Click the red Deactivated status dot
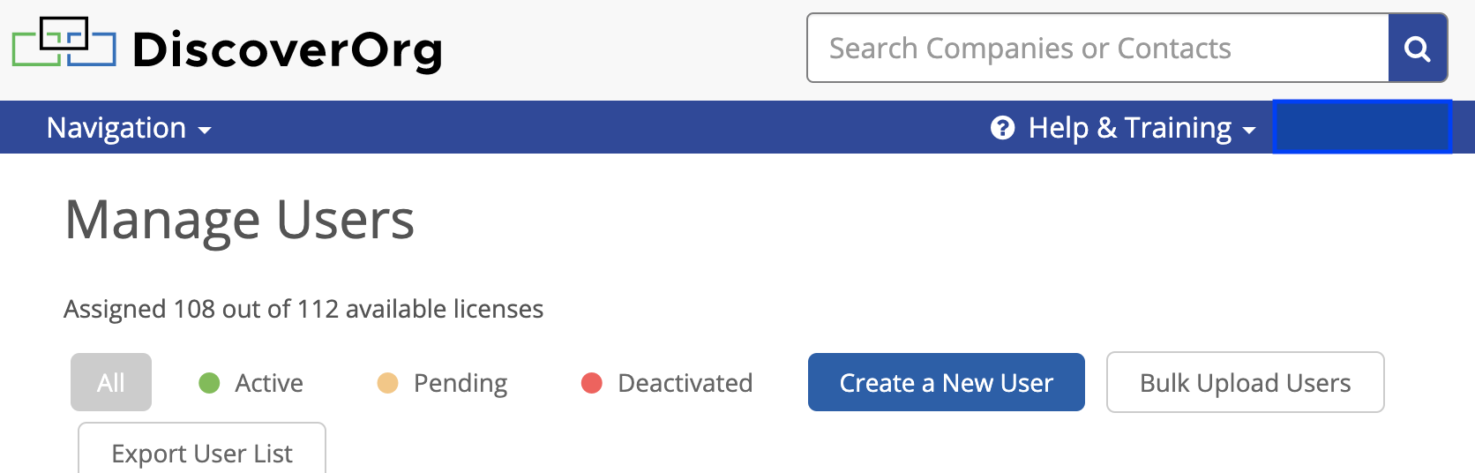The width and height of the screenshot is (1475, 473). click(x=592, y=383)
